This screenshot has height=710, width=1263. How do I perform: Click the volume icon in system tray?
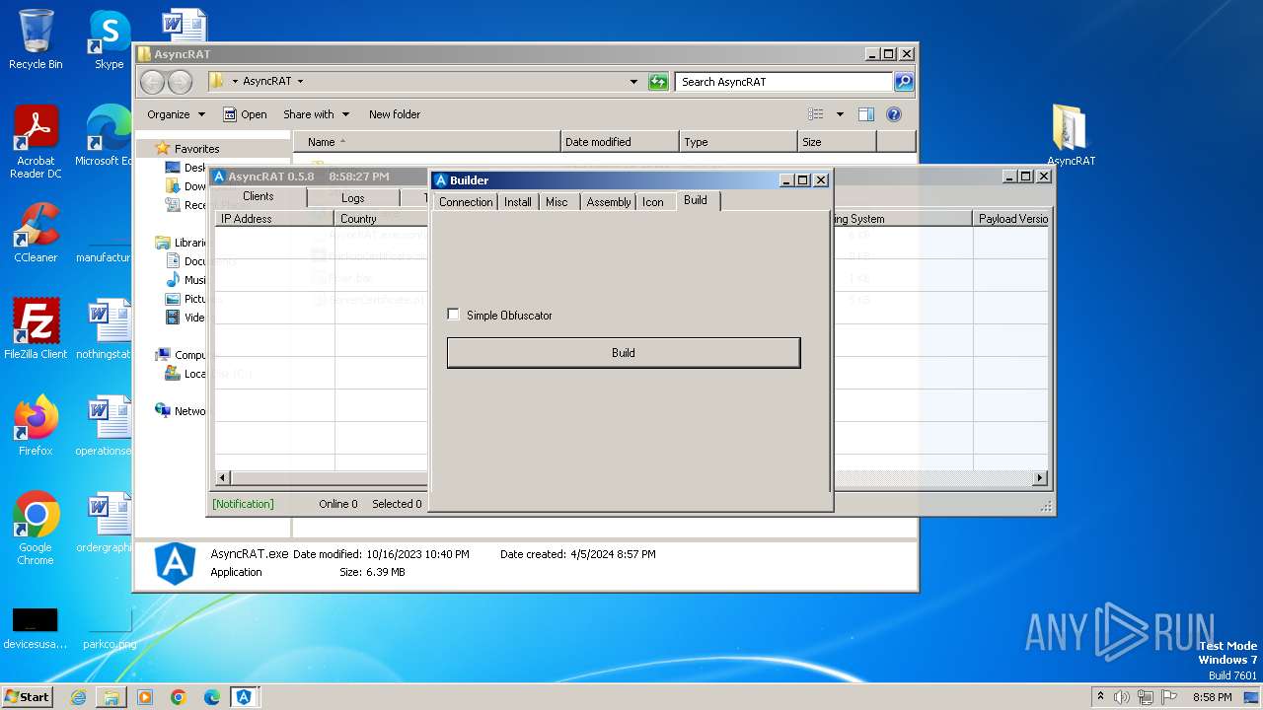pos(1121,697)
